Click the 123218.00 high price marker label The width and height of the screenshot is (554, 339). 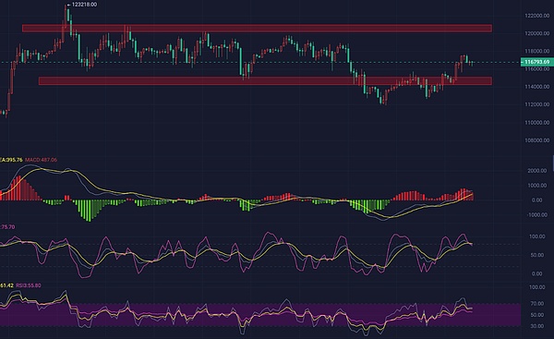coord(84,5)
